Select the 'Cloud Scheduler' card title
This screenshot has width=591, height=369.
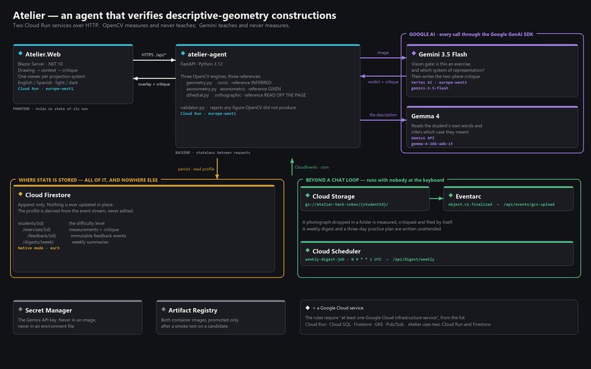tap(337, 251)
